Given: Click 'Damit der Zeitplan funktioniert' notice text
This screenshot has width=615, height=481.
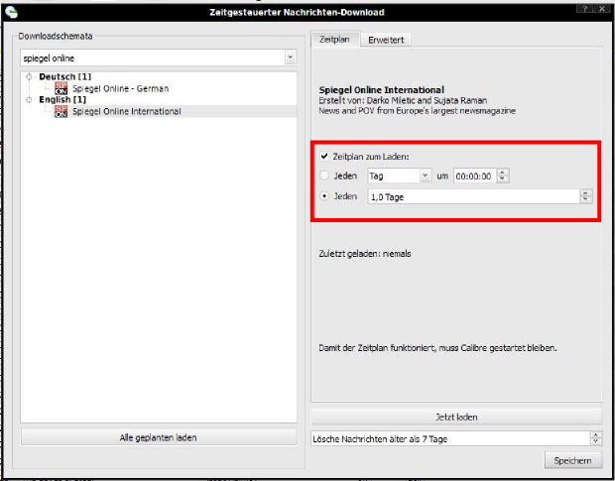Looking at the screenshot, I should pyautogui.click(x=437, y=348).
